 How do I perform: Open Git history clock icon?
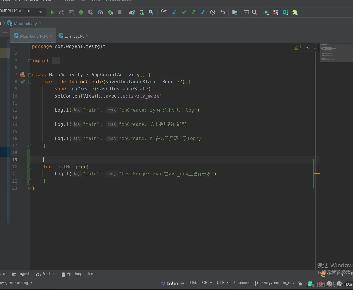213,12
